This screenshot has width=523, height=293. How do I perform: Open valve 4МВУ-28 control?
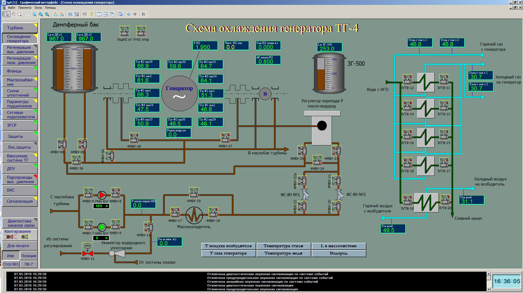pyautogui.click(x=134, y=138)
